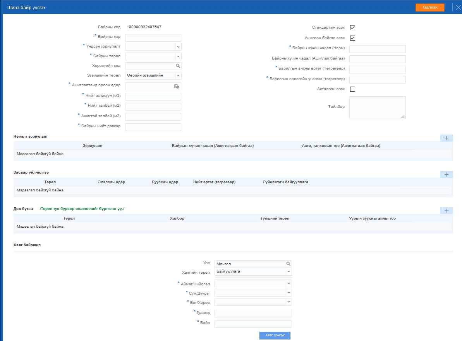Uncheck the Стандартын эсэх checkbox
The image size is (462, 341).
[352, 28]
